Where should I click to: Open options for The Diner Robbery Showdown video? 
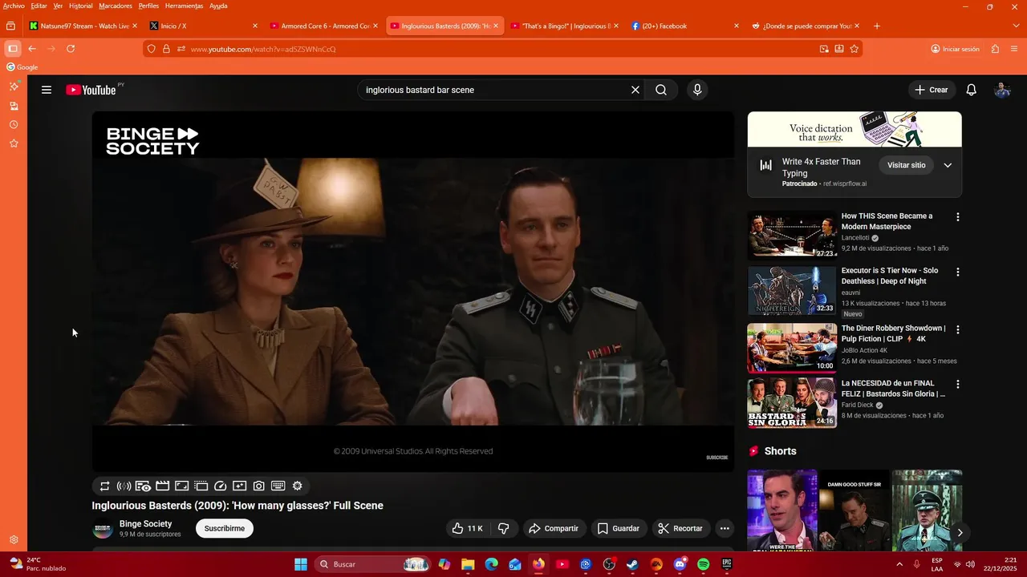957,329
